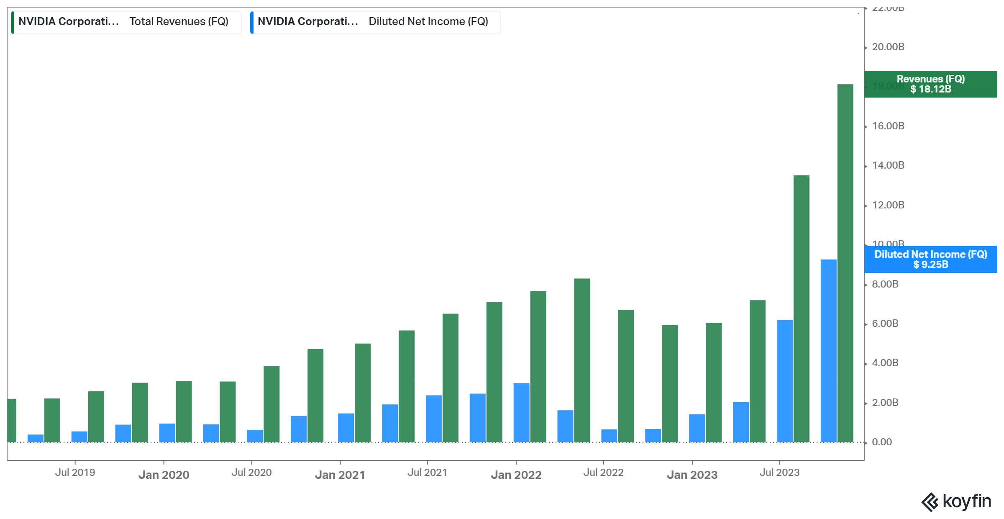1004x519 pixels.
Task: Select the Total Revenues (FQ) legend label
Action: (179, 22)
